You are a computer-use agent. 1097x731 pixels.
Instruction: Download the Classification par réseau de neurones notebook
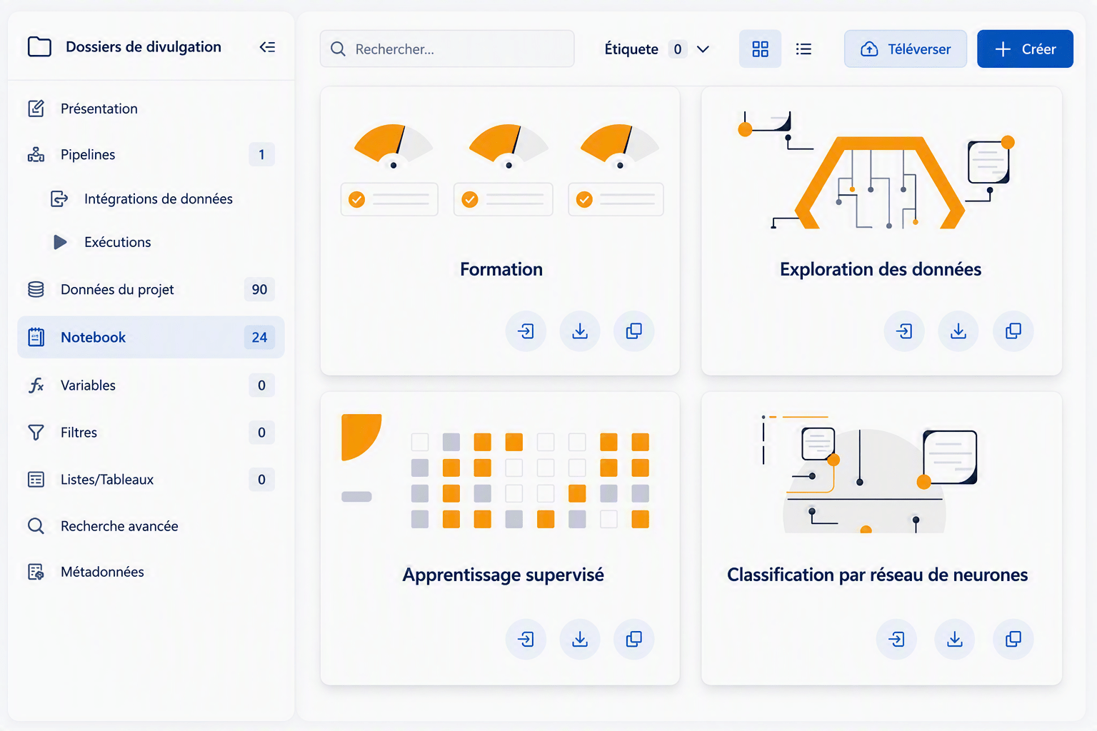[x=954, y=639]
